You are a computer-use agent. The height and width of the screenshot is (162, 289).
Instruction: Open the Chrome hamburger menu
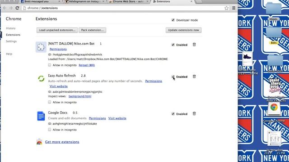(234, 8)
